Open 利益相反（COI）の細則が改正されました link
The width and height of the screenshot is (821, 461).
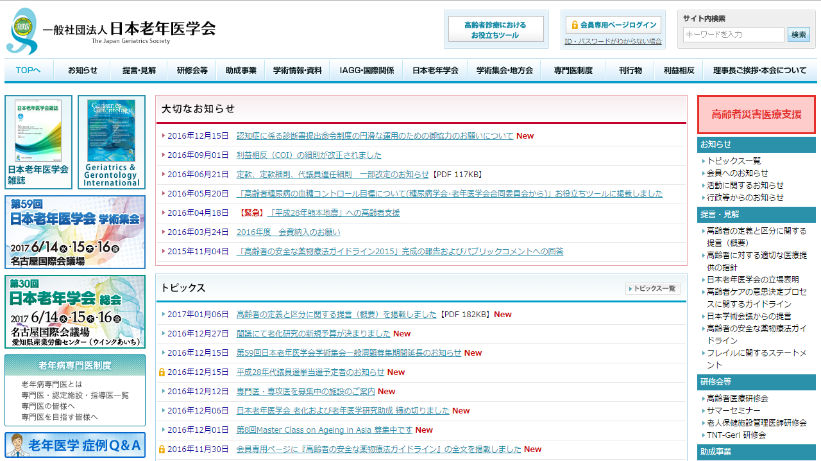(x=309, y=155)
